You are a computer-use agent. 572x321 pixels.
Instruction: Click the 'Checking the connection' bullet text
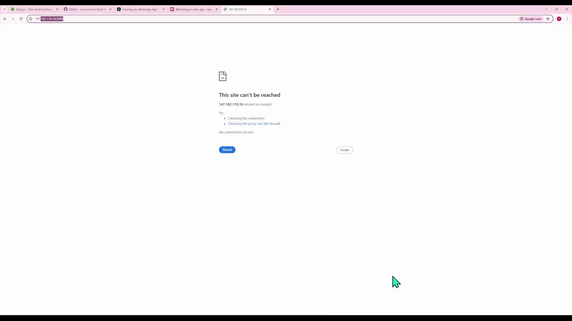click(x=246, y=118)
